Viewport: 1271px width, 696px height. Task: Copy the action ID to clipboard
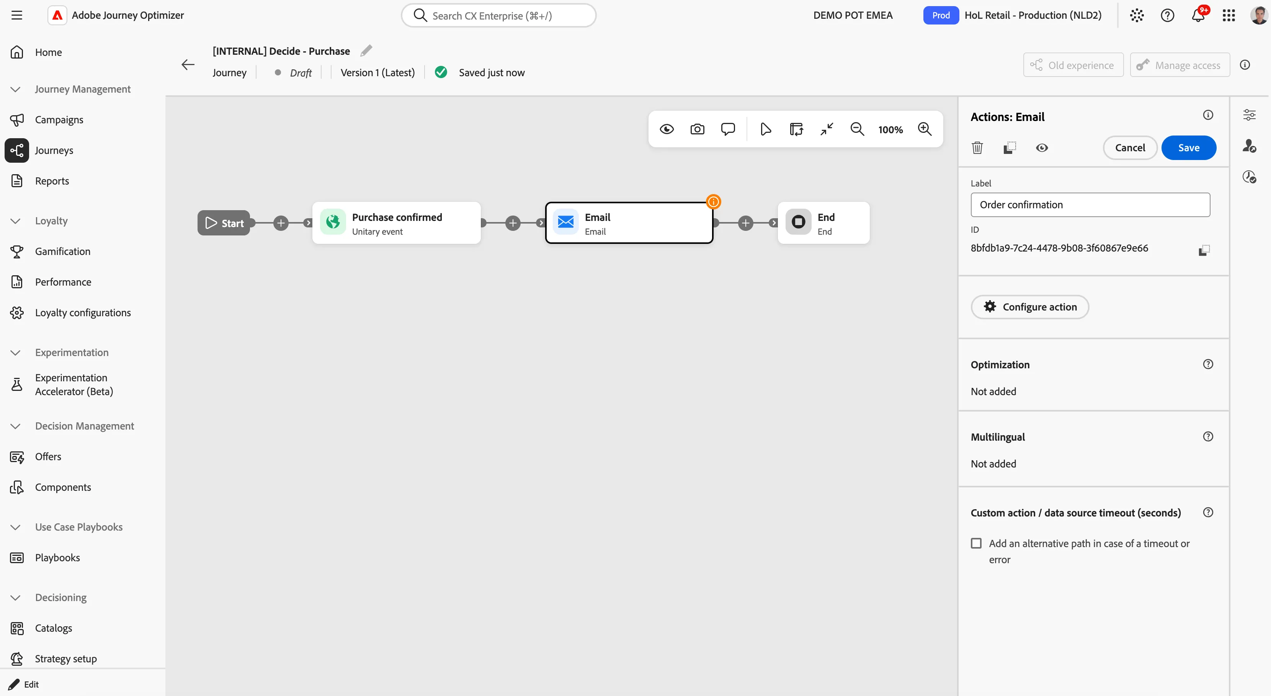[x=1204, y=250]
